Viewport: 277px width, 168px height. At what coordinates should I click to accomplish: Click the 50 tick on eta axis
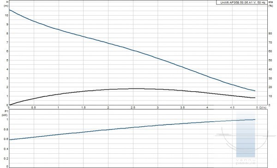click(x=270, y=60)
